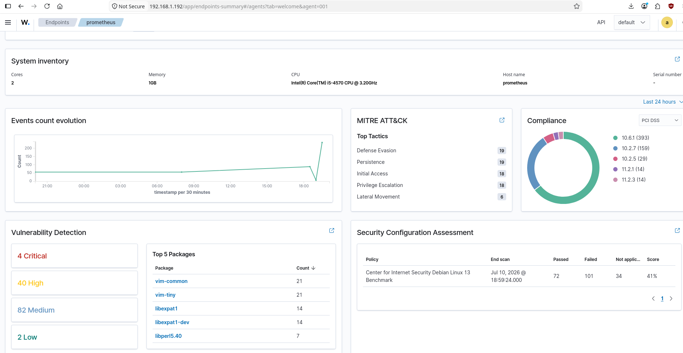Click the browser back arrow
The width and height of the screenshot is (683, 353).
[21, 6]
